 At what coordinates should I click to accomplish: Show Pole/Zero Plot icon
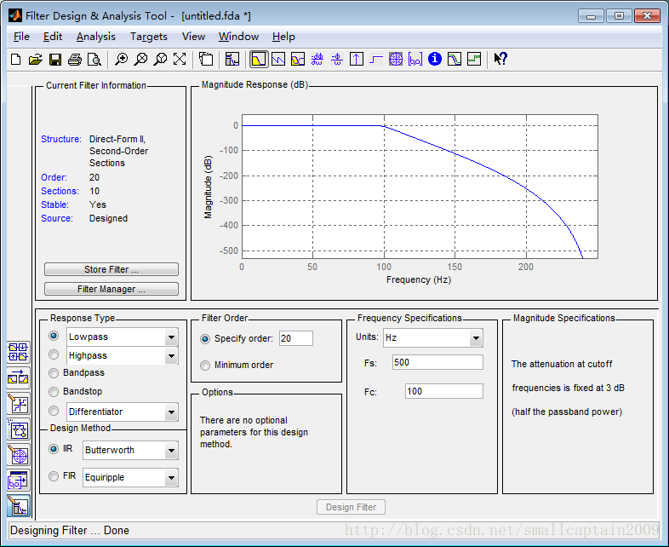(396, 59)
